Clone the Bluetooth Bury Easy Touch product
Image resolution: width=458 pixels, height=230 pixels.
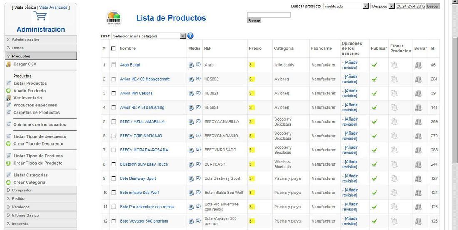394,164
